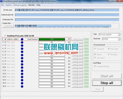Screen dimensions: 123x99
Task: Click the Scan Success! status text
Action: [33, 39]
